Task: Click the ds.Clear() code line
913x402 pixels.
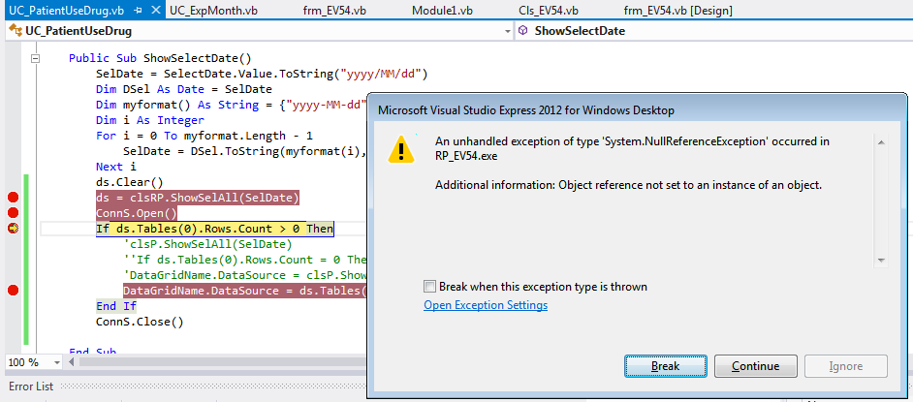Action: click(x=130, y=182)
